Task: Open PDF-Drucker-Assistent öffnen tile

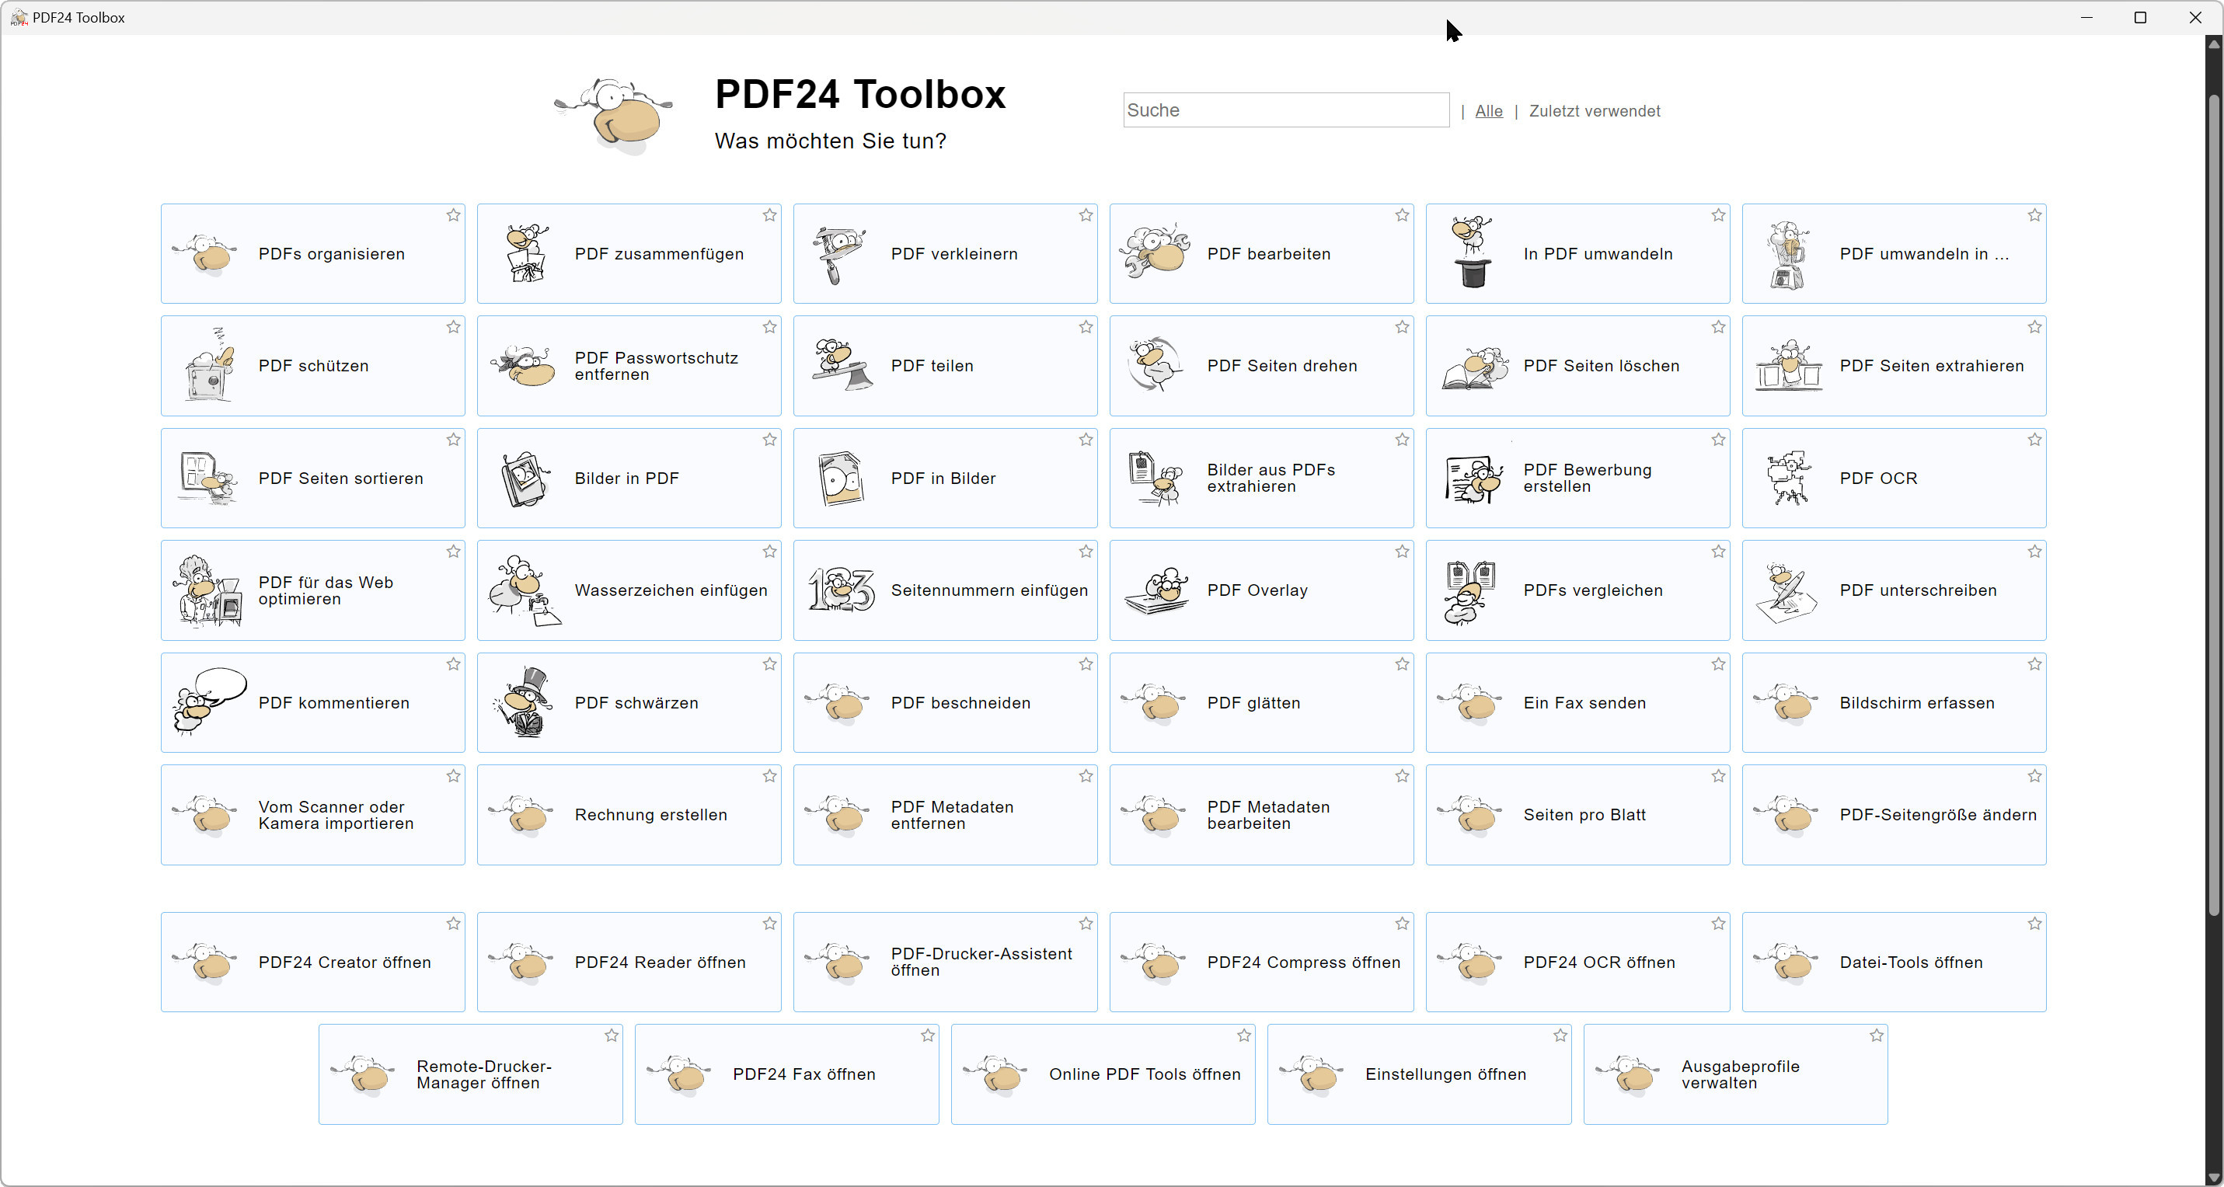Action: pyautogui.click(x=946, y=962)
